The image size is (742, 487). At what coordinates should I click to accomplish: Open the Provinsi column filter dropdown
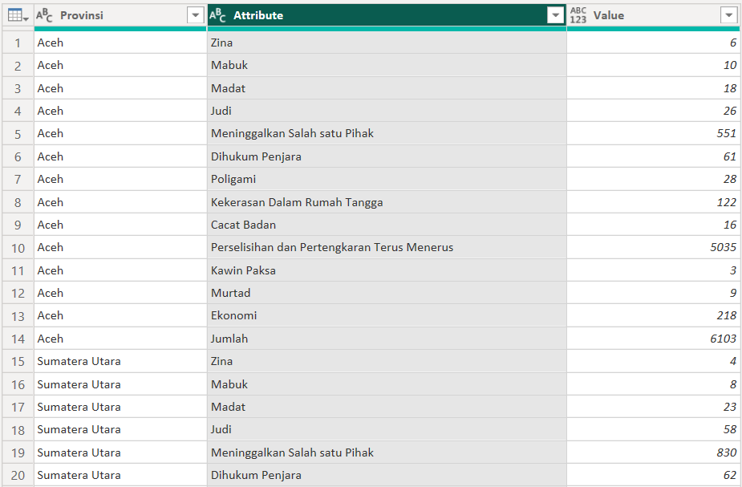pos(195,15)
